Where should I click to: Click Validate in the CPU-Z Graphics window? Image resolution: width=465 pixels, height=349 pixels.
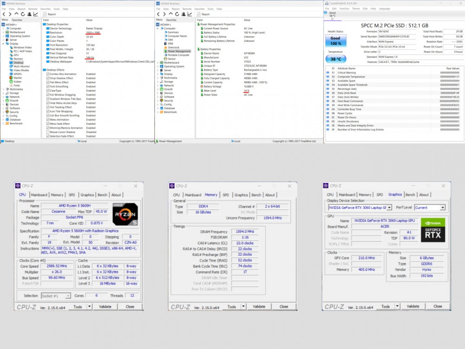tap(413, 307)
